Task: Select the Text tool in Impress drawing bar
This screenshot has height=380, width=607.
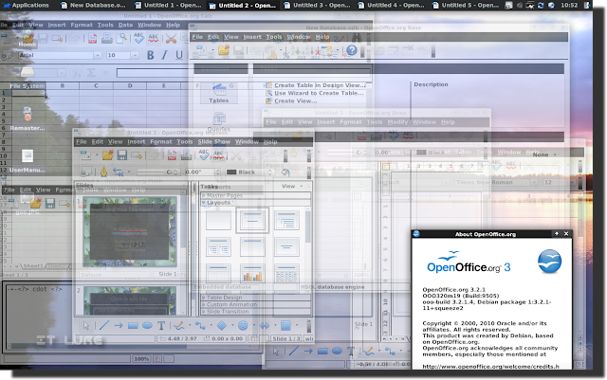Action: (x=161, y=326)
